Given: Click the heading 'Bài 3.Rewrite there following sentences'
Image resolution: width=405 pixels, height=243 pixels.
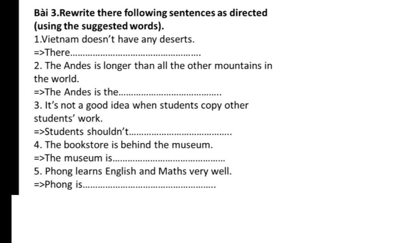Looking at the screenshot, I should coord(151,13).
